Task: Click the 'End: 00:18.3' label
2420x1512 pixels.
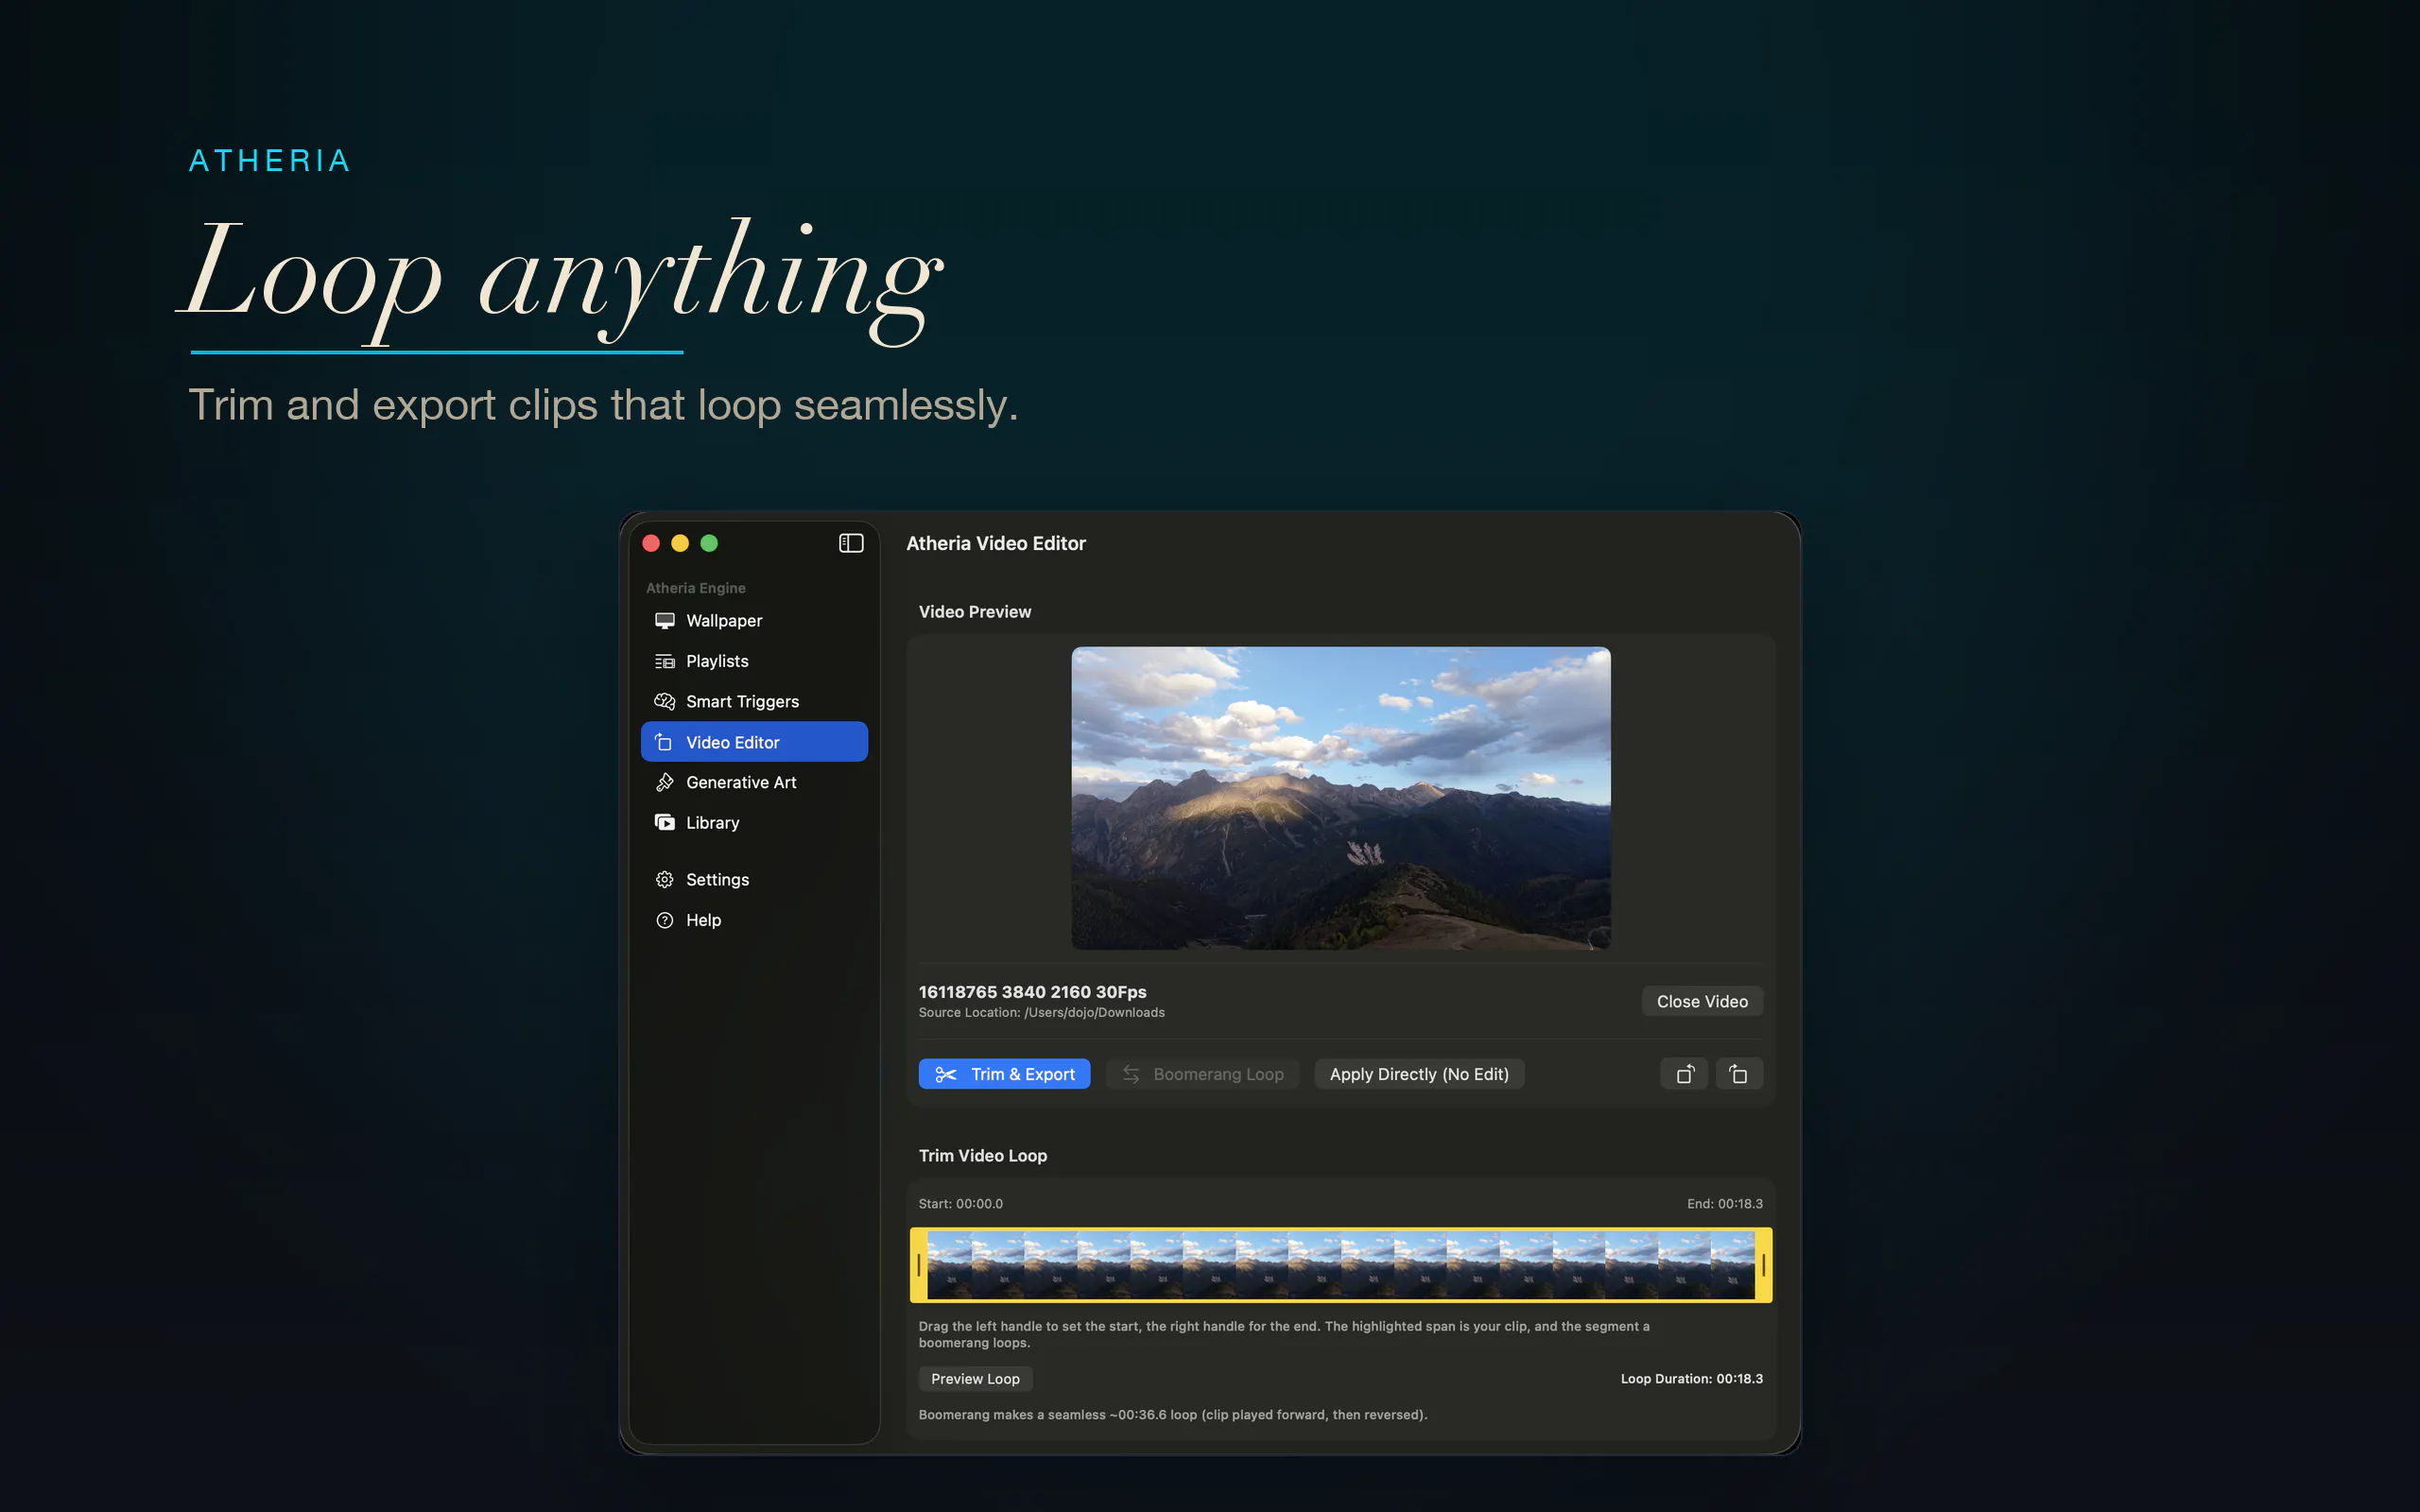Action: click(x=1725, y=1204)
